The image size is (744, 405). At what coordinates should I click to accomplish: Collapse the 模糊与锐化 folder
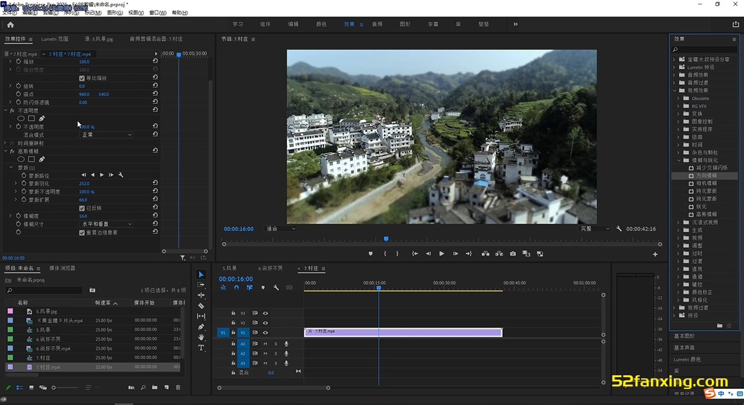679,160
